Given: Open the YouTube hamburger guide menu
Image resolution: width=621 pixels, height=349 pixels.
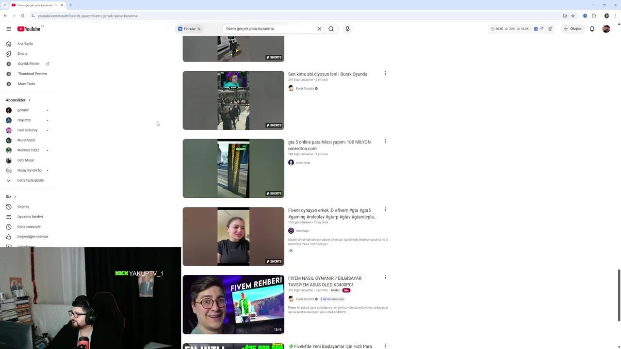Looking at the screenshot, I should coord(8,29).
